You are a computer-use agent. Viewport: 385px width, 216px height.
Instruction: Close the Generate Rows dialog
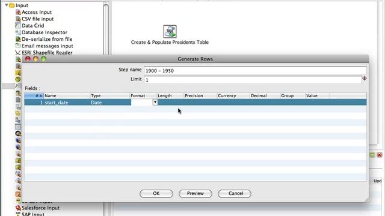28,59
